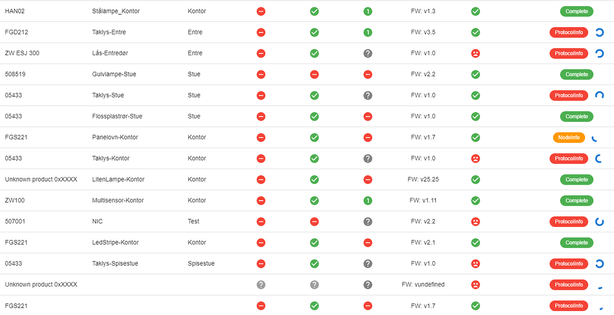Click green number 1 badge in Stålampe_Kontor row
Viewport: 614px width, 315px height.
tap(368, 12)
